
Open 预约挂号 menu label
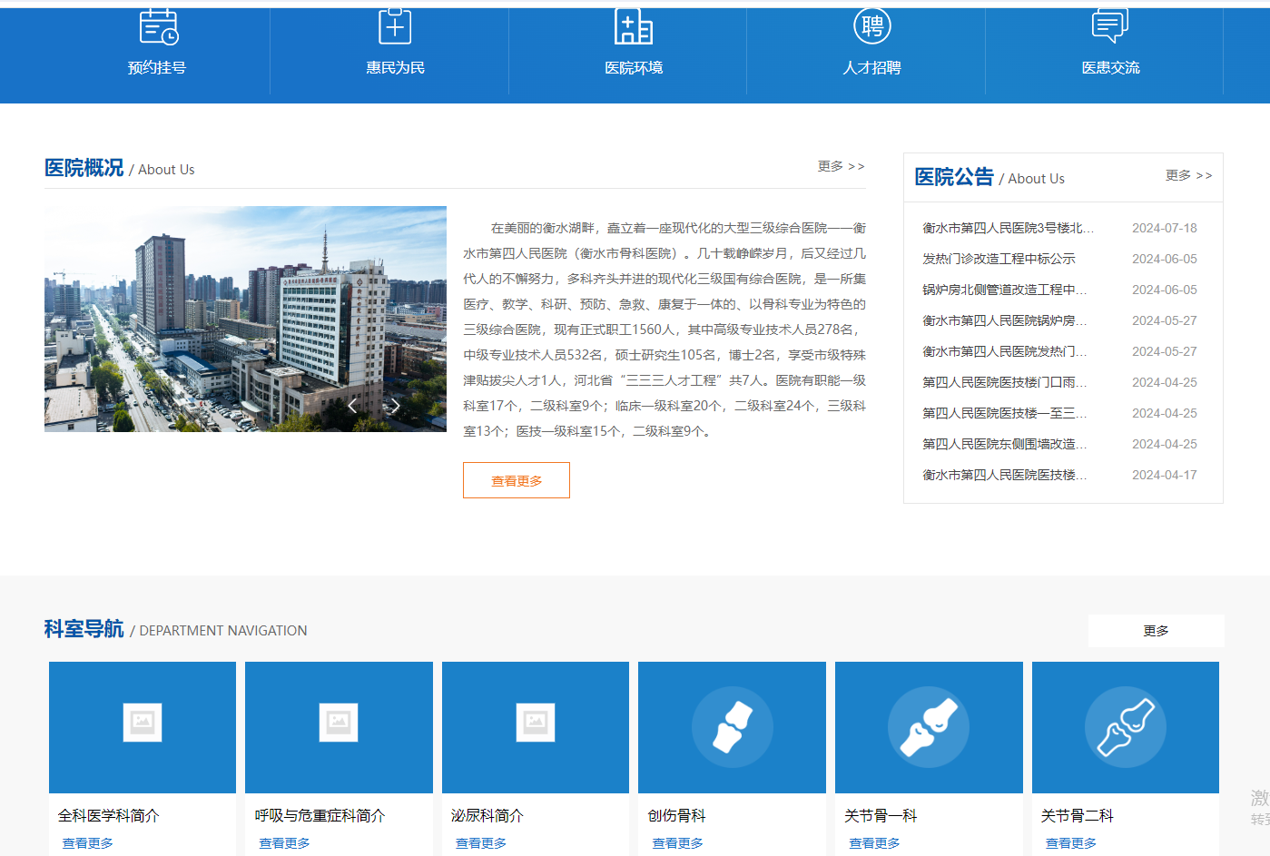click(x=157, y=68)
